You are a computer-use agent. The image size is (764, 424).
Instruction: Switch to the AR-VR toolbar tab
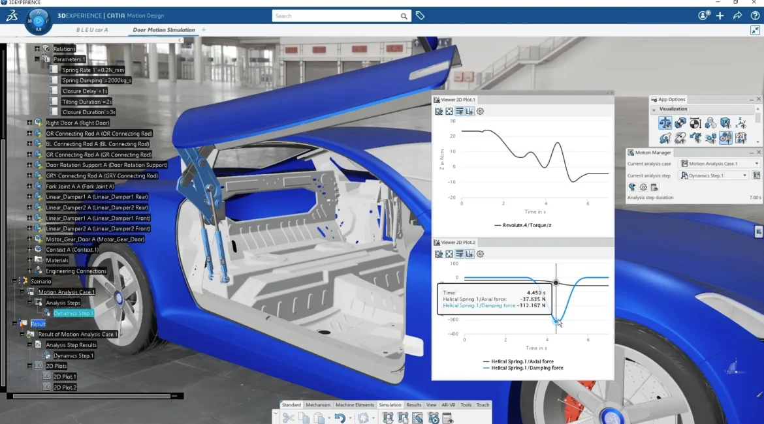448,405
